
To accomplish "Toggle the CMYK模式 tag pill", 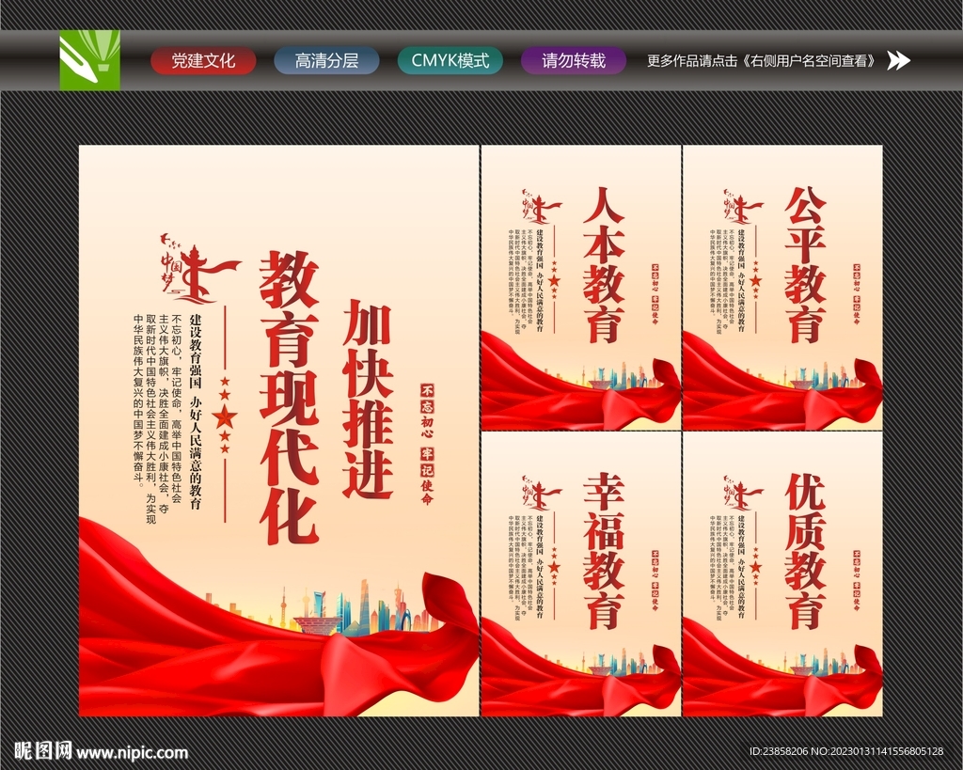I will pos(451,61).
